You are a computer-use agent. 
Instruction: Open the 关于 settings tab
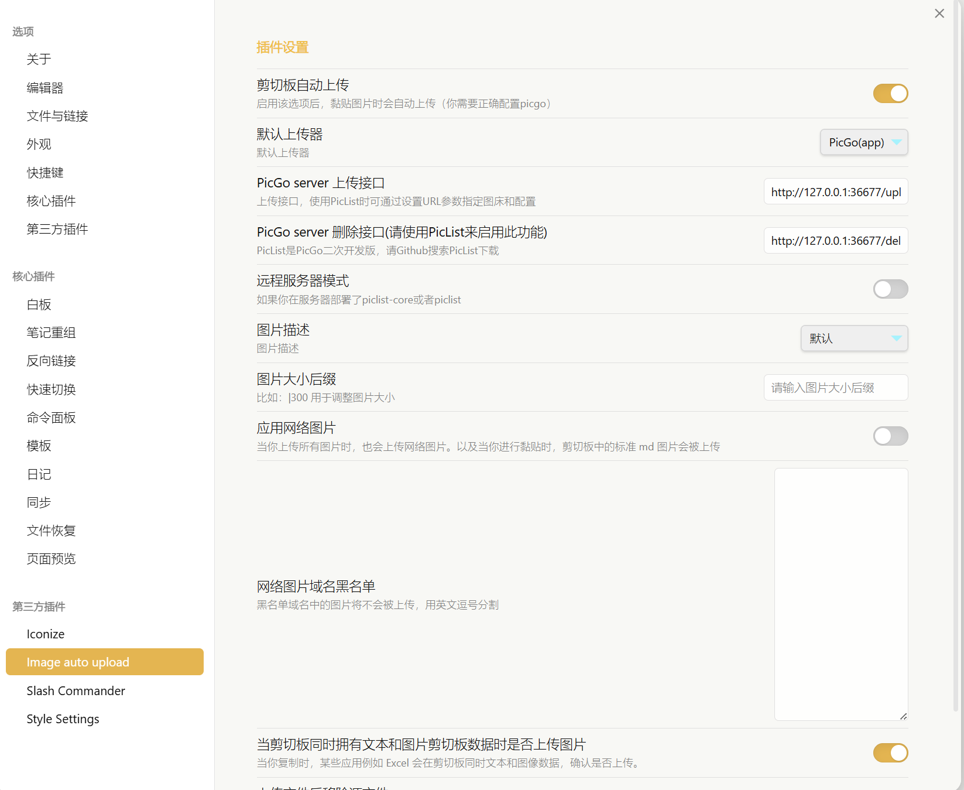tap(39, 59)
